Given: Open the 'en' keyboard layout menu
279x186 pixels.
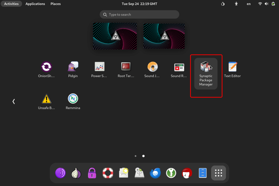Looking at the screenshot, I should point(248,4).
